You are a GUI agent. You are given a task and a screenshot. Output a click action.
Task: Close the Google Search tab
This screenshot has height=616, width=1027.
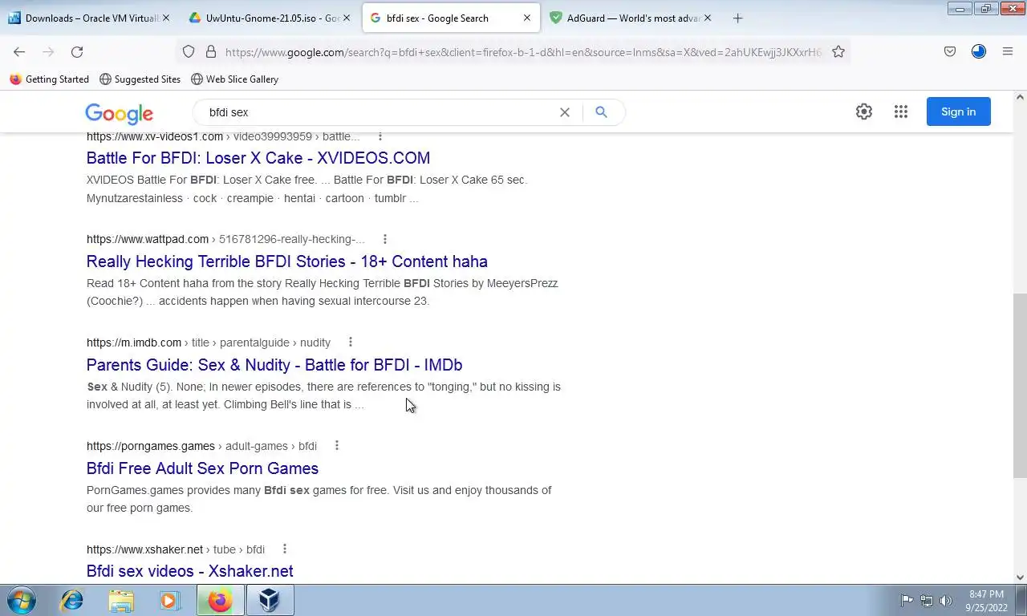[x=526, y=18]
